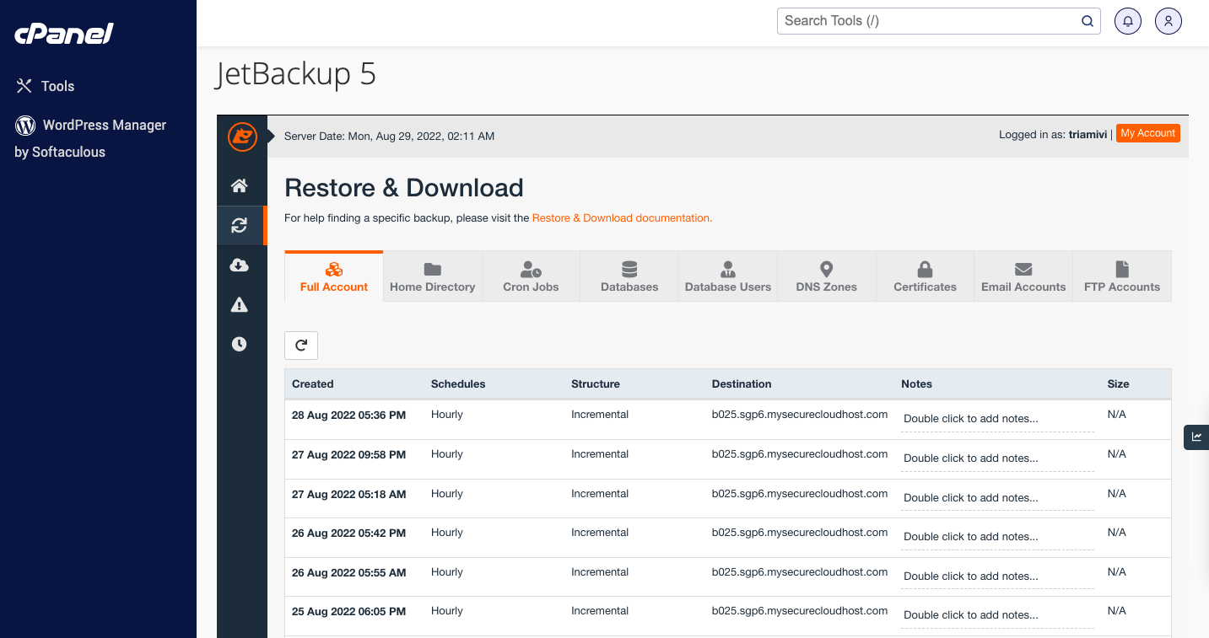This screenshot has height=638, width=1209.
Task: Click notes field of 25 Aug 06:05 PM backup
Action: pyautogui.click(x=997, y=615)
